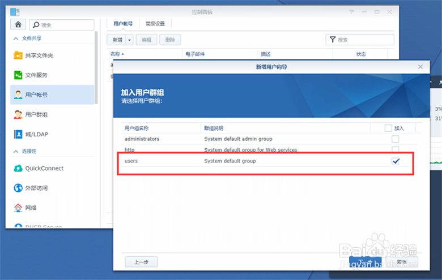This screenshot has width=442, height=280.
Task: Click the sidebar search magnifier icon
Action: coord(36,25)
